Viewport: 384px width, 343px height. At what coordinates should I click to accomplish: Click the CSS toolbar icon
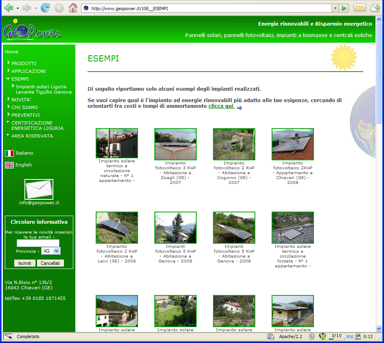point(359,8)
